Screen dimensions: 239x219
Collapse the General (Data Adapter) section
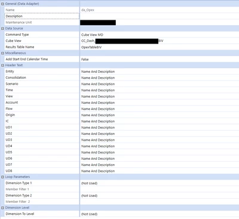pyautogui.click(x=2, y=4)
